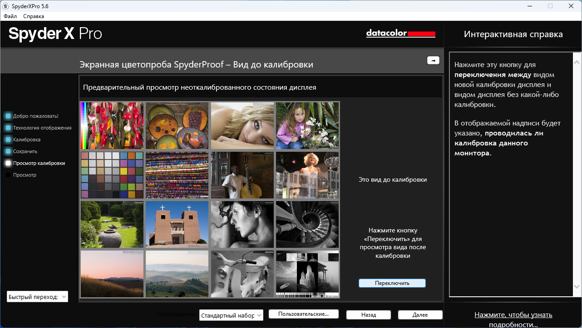Click the black-and-white woman profile thumbnail
The height and width of the screenshot is (328, 582).
(242, 225)
